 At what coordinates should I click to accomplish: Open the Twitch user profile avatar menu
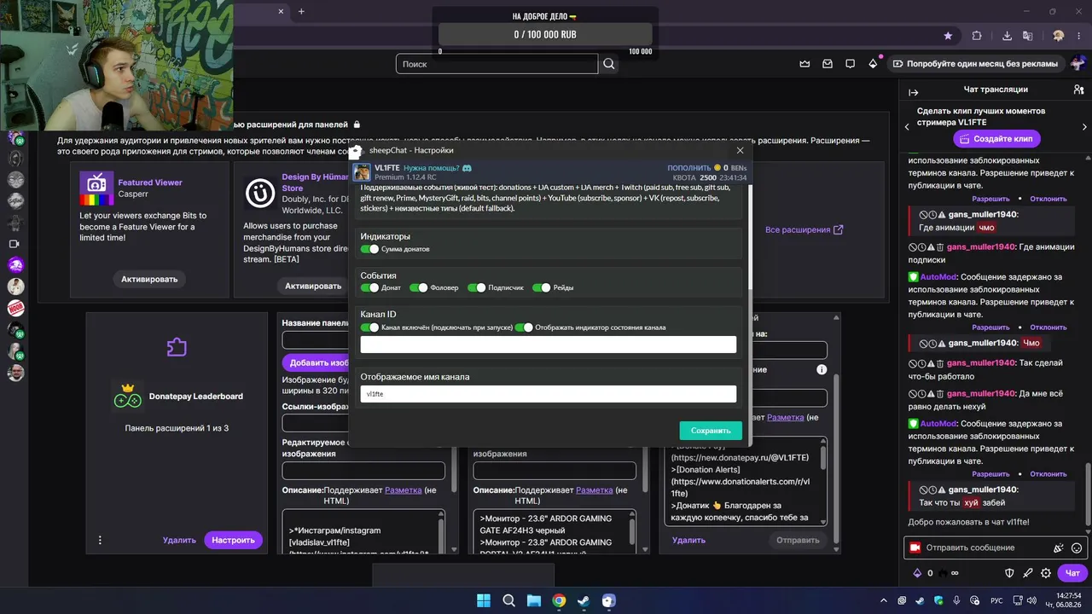pos(1077,64)
